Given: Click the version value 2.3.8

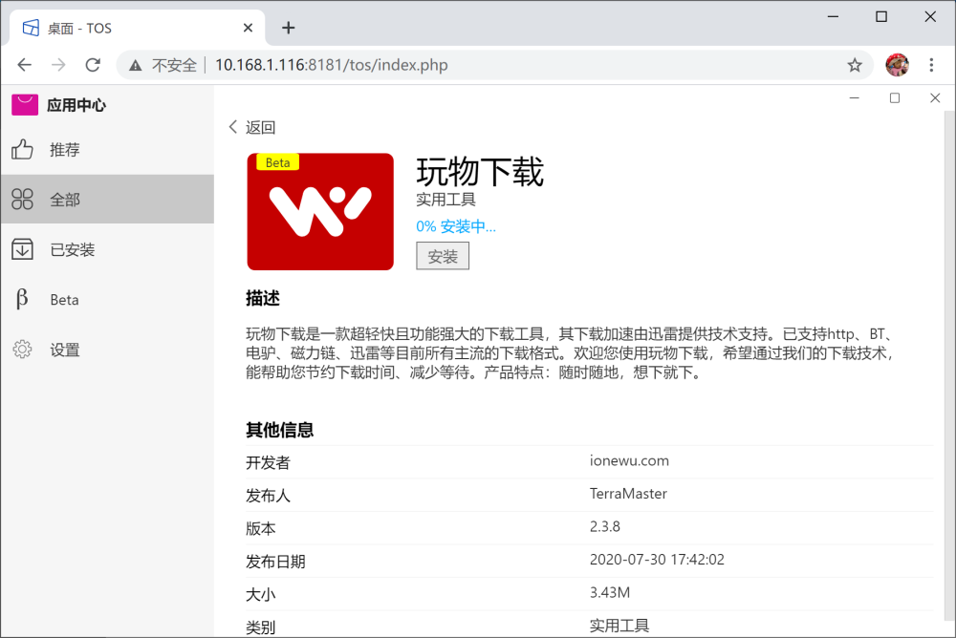Looking at the screenshot, I should pos(605,526).
